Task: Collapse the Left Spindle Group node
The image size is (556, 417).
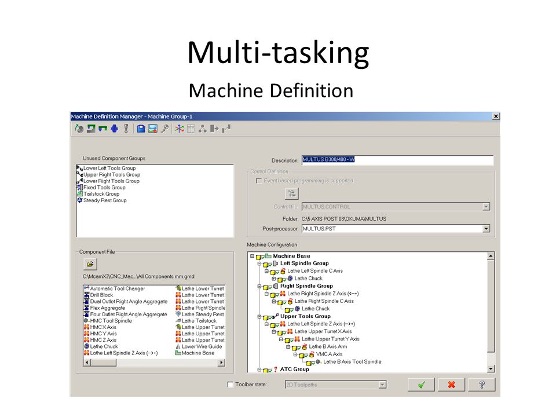Action: pos(259,264)
